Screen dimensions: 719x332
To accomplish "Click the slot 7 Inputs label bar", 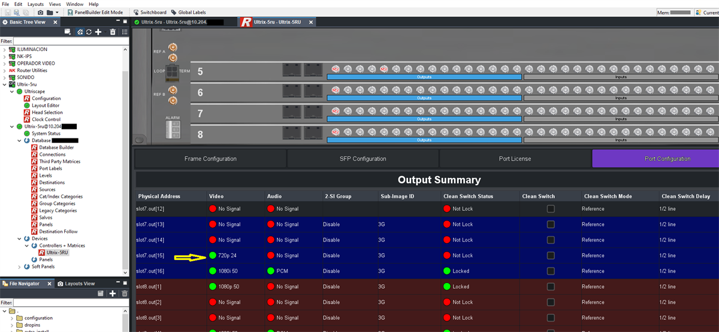I will click(621, 119).
